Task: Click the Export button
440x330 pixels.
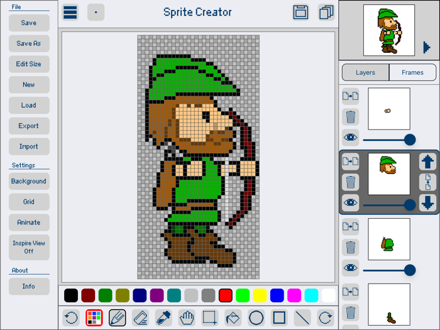Action: [29, 126]
